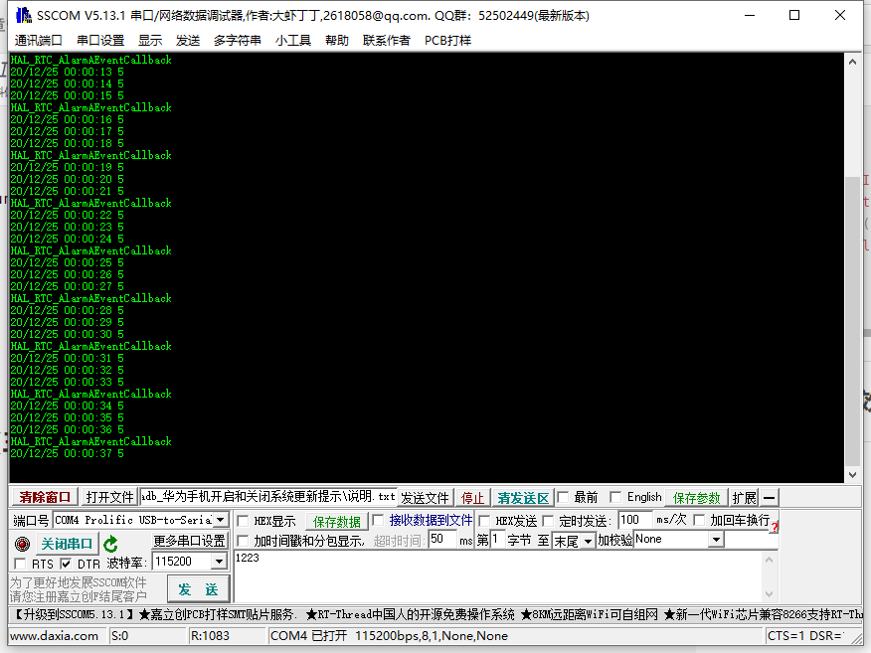
Task: Toggle the 最前 always-on-top checkbox
Action: pyautogui.click(x=563, y=497)
